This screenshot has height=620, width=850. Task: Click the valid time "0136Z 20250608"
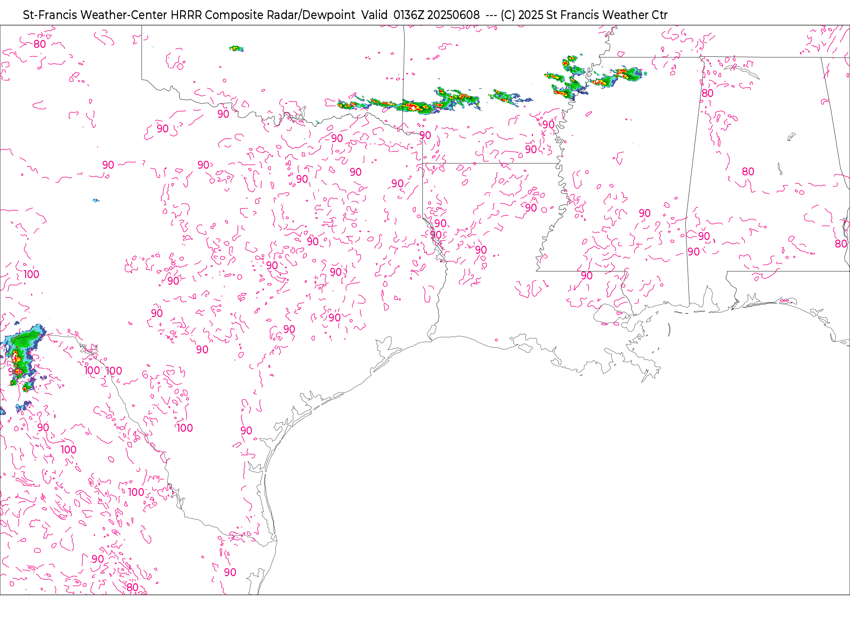(x=437, y=15)
